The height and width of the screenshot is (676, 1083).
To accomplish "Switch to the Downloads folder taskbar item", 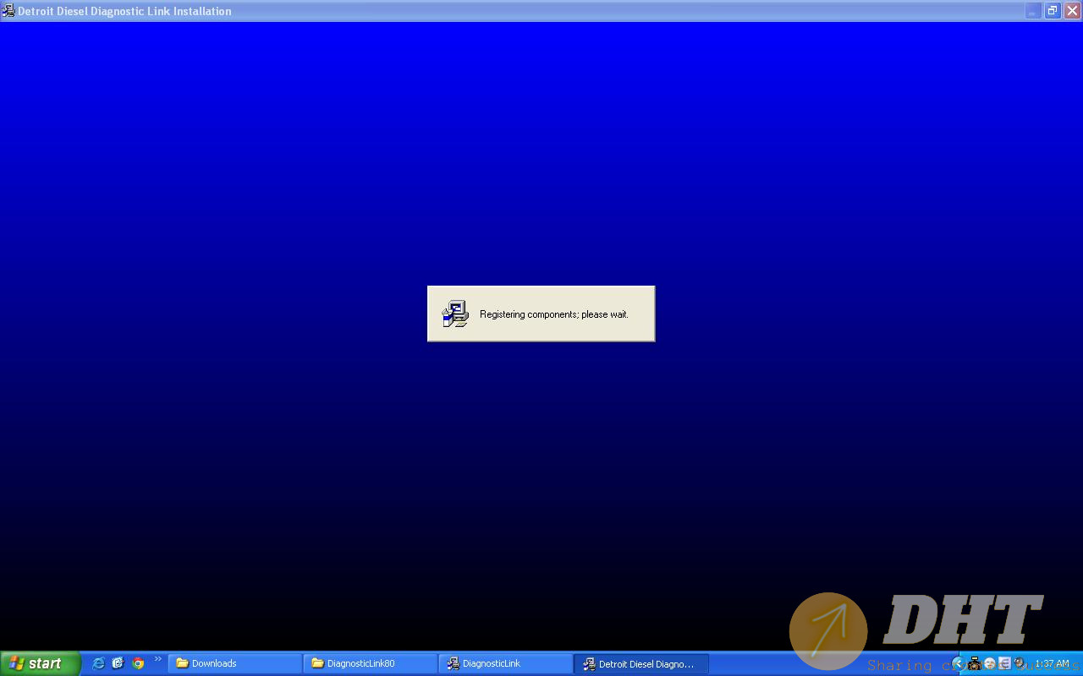I will [x=234, y=663].
